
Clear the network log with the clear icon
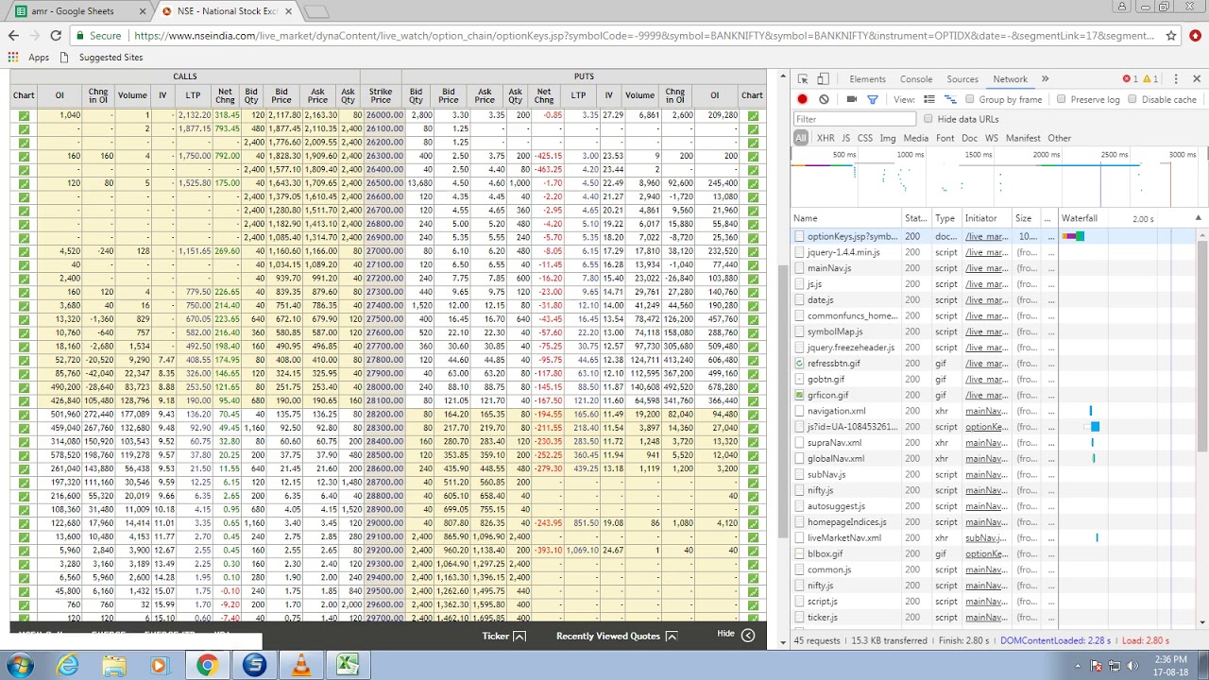[824, 99]
